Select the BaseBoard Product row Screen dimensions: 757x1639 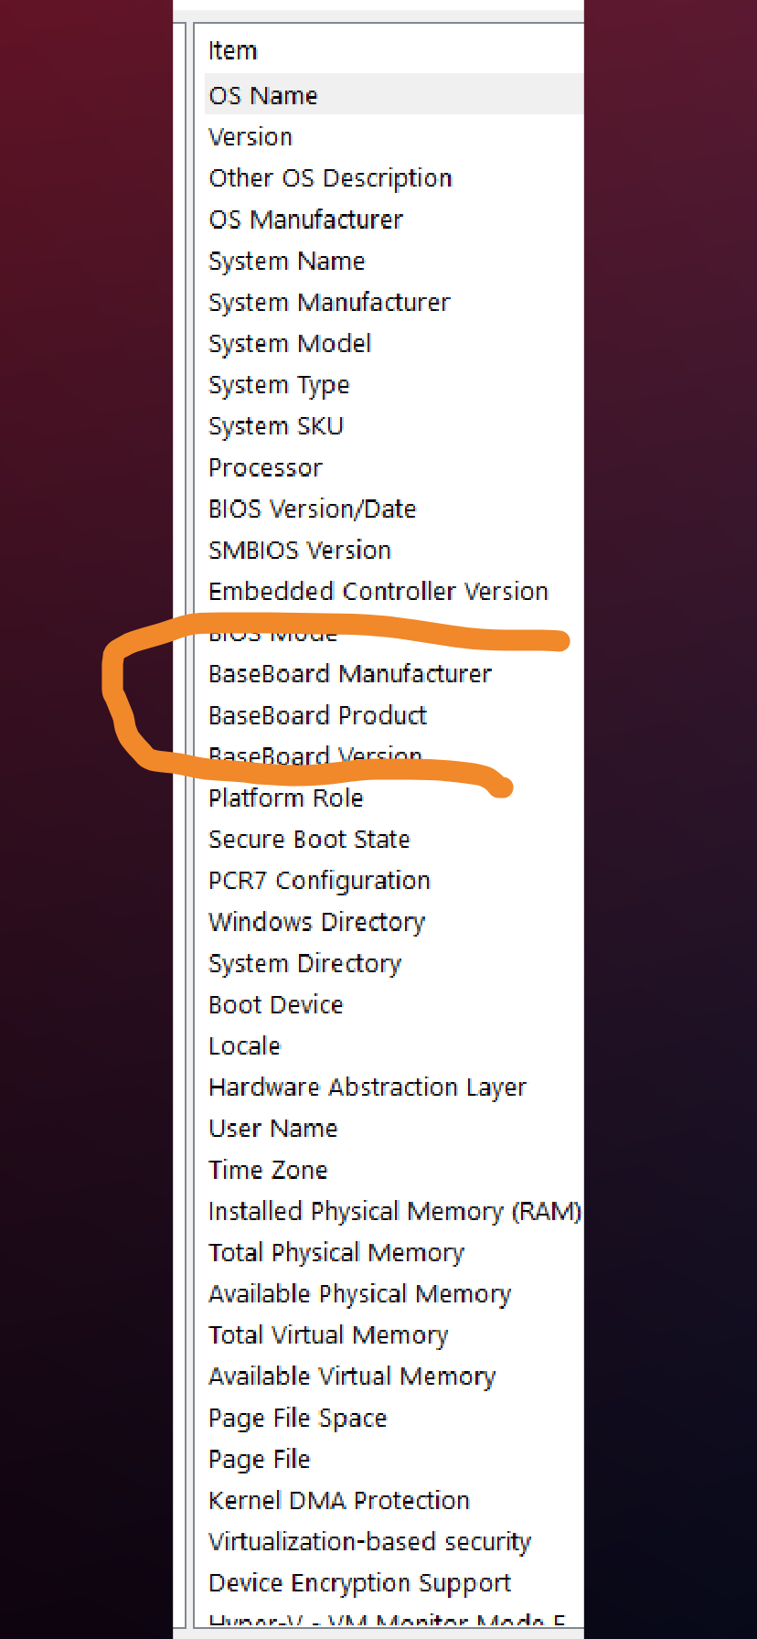[x=317, y=715]
